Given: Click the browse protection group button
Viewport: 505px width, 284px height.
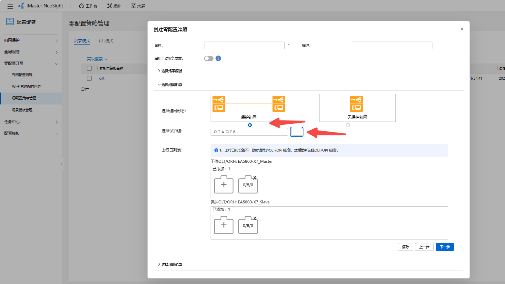Looking at the screenshot, I should 296,132.
